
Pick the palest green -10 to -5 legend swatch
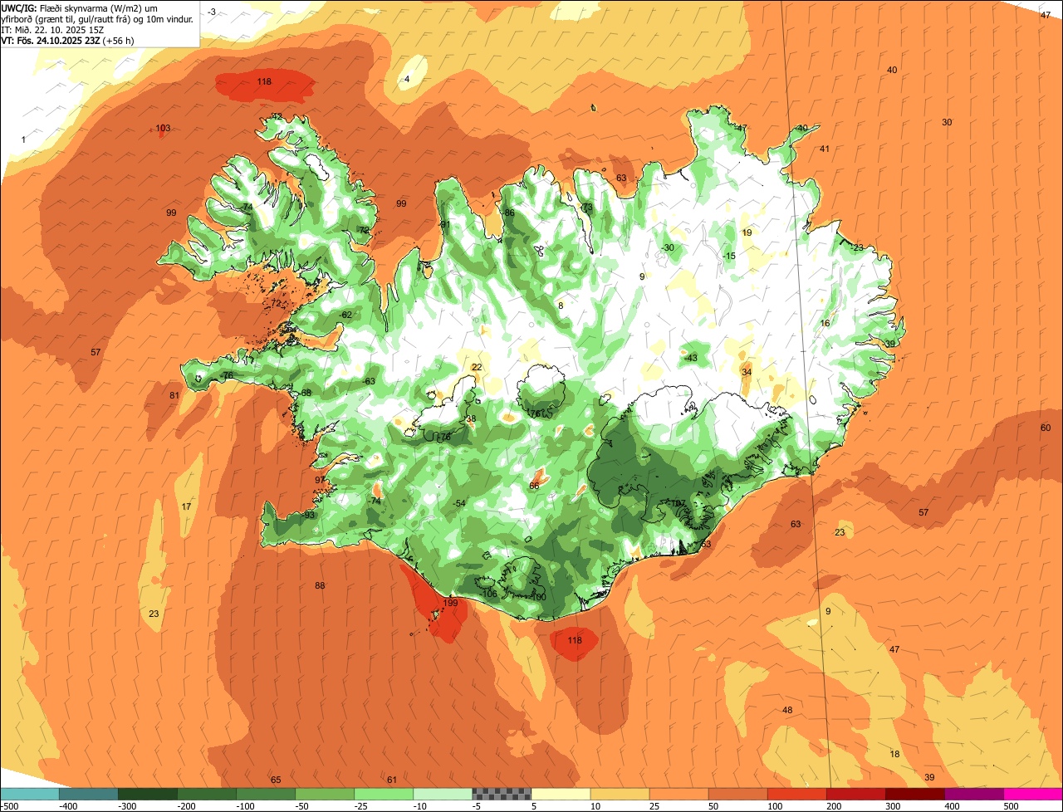[x=442, y=794]
